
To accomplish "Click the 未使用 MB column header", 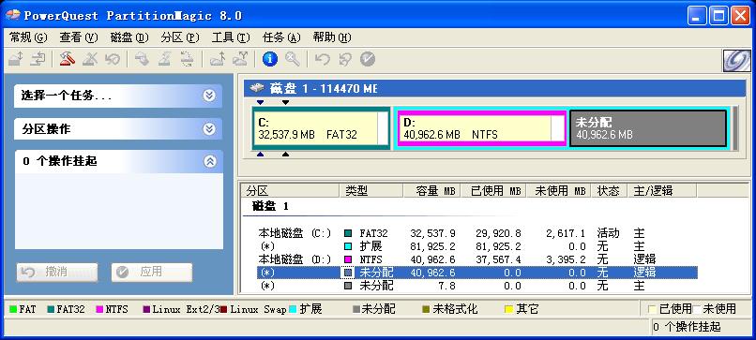I will [559, 191].
